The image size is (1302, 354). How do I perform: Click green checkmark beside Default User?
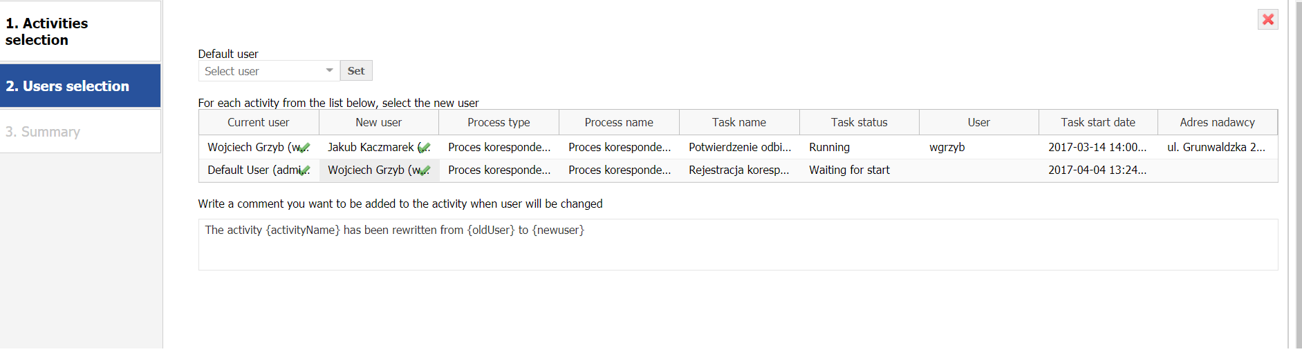(x=304, y=170)
